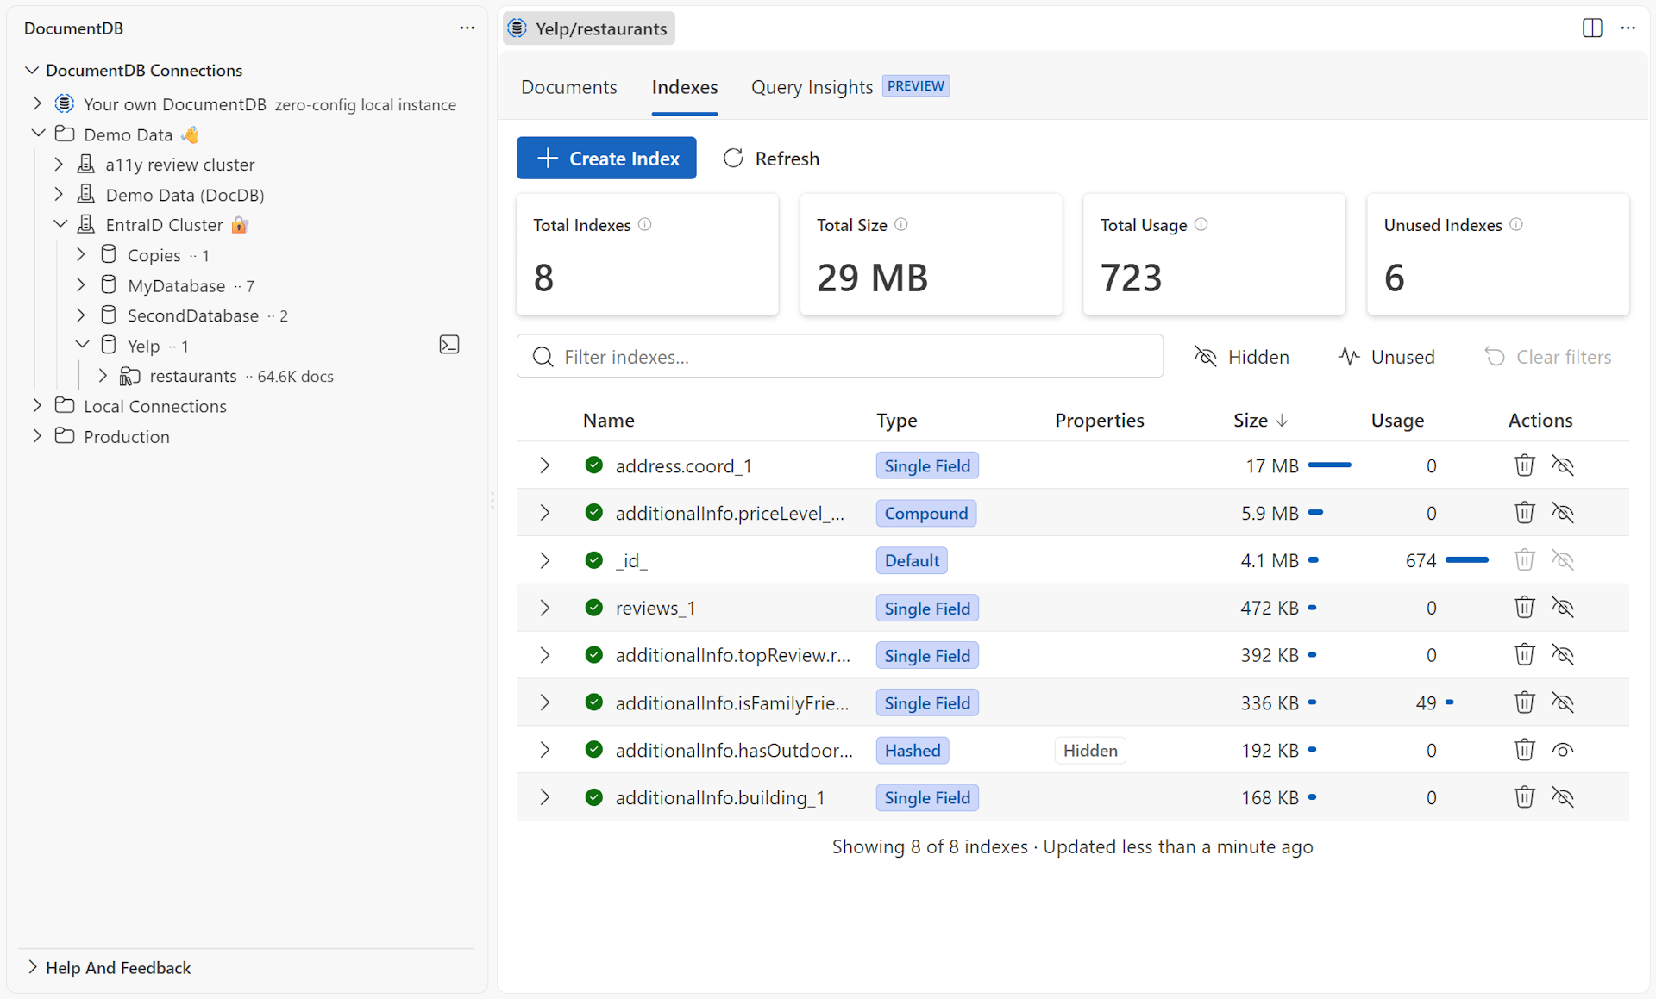This screenshot has width=1656, height=999.
Task: Split the editor to the side
Action: click(x=1592, y=28)
